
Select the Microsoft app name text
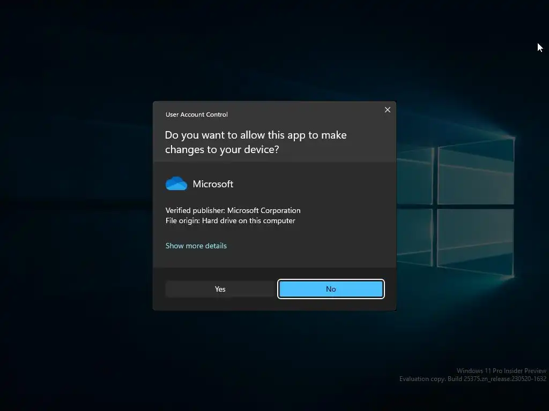213,184
